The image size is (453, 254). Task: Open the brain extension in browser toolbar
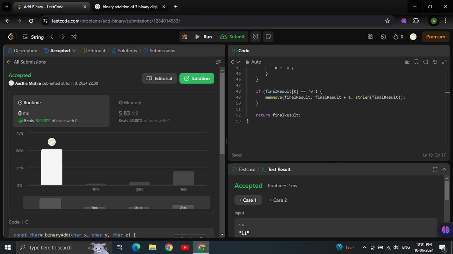403,21
